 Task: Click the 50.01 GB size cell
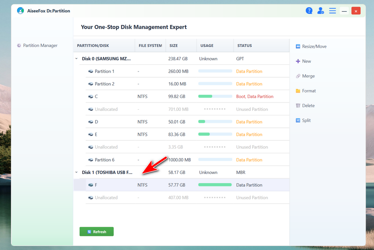[177, 122]
